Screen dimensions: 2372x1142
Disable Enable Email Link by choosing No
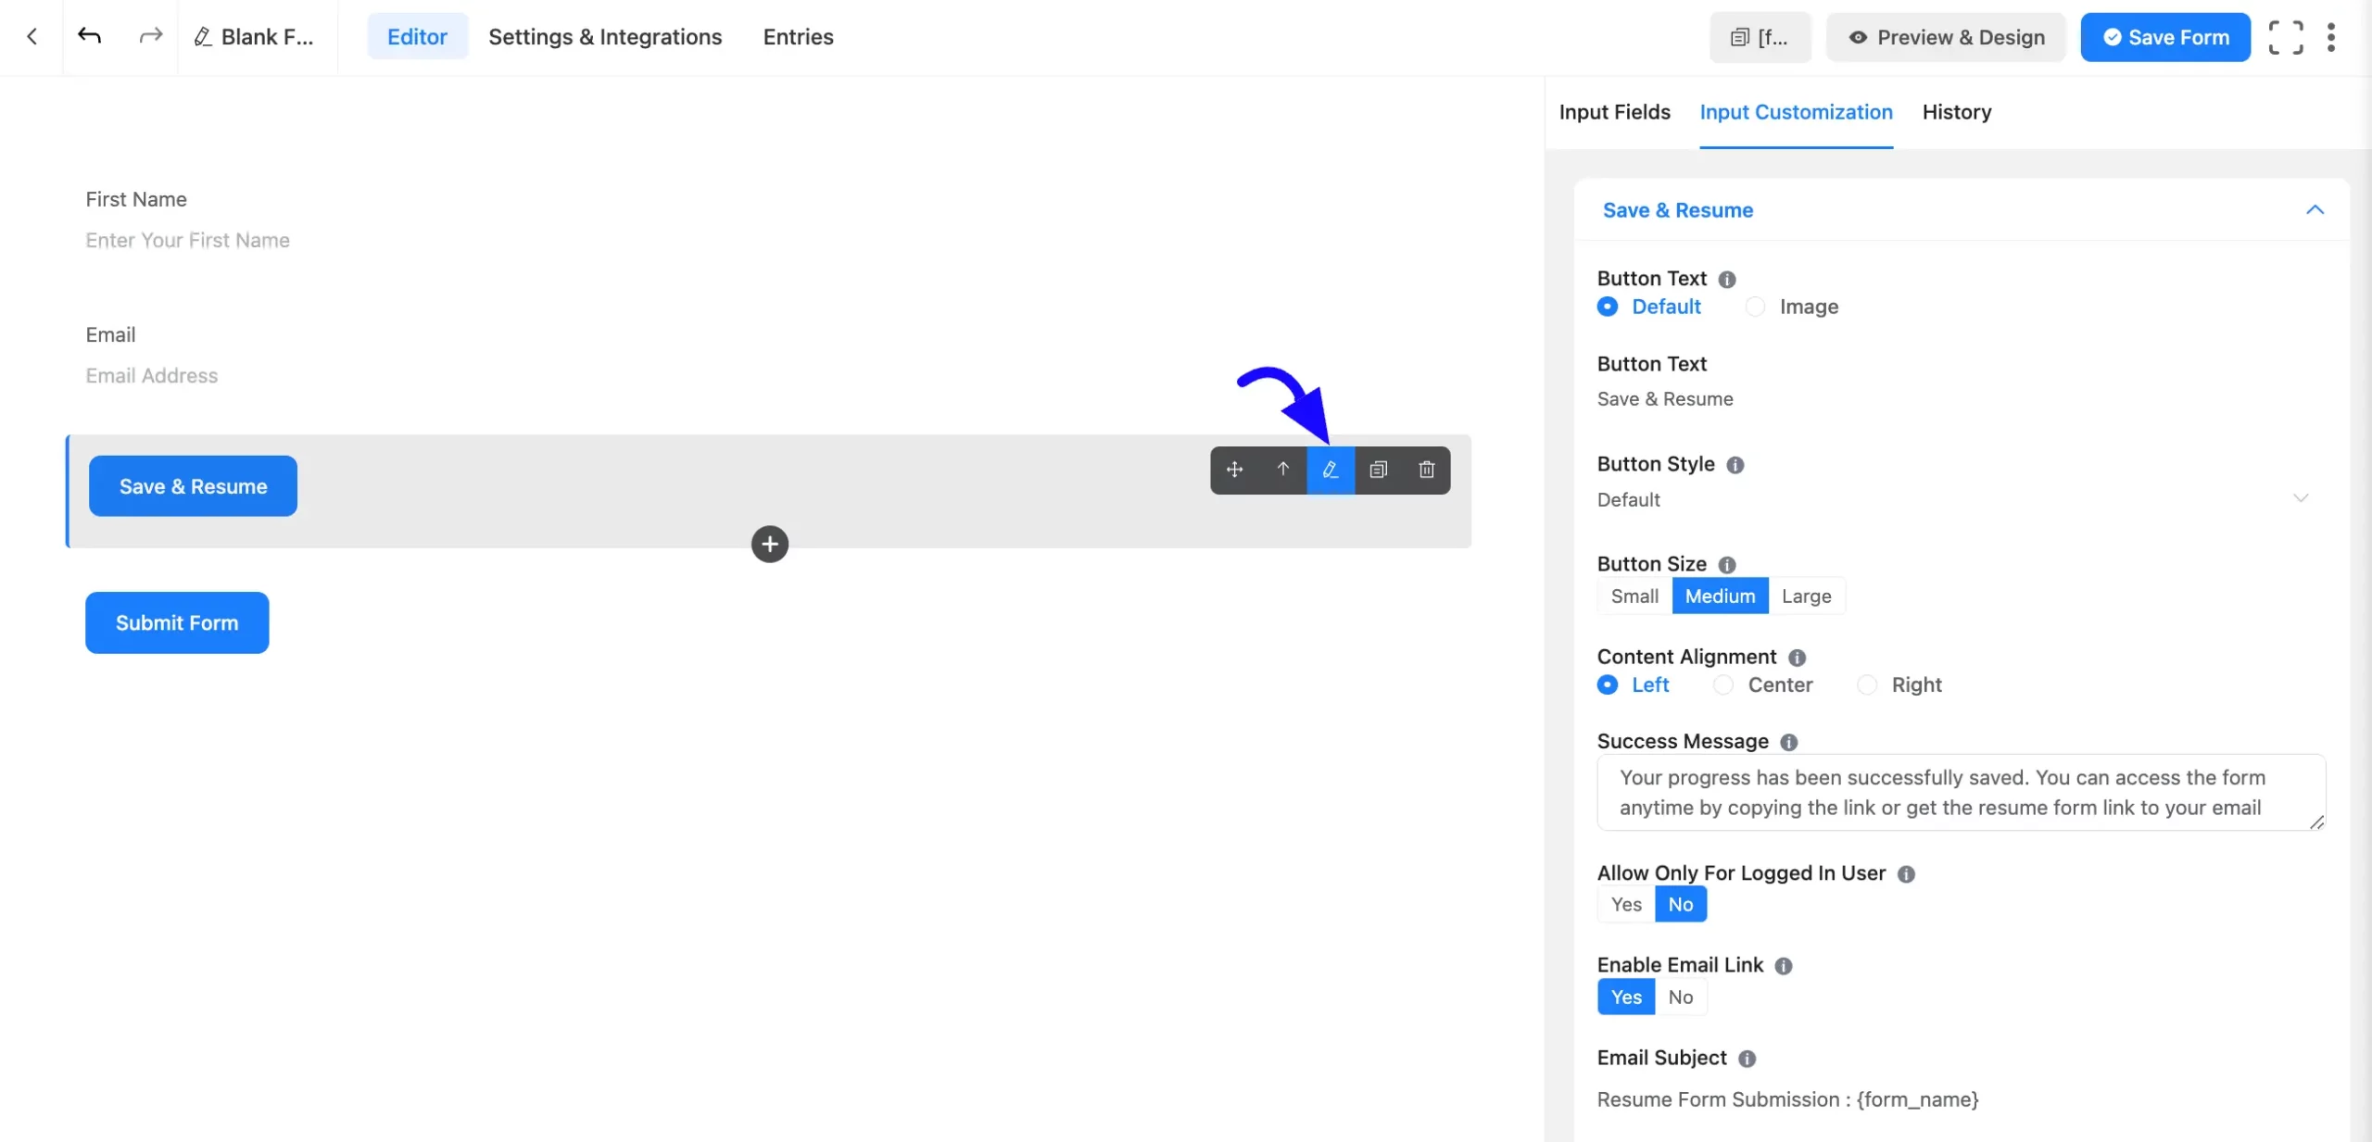[1680, 998]
